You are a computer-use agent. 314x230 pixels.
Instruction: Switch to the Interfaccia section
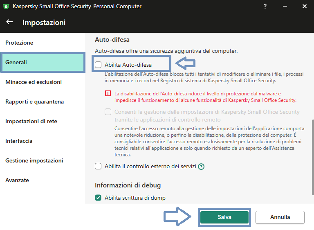pyautogui.click(x=43, y=141)
